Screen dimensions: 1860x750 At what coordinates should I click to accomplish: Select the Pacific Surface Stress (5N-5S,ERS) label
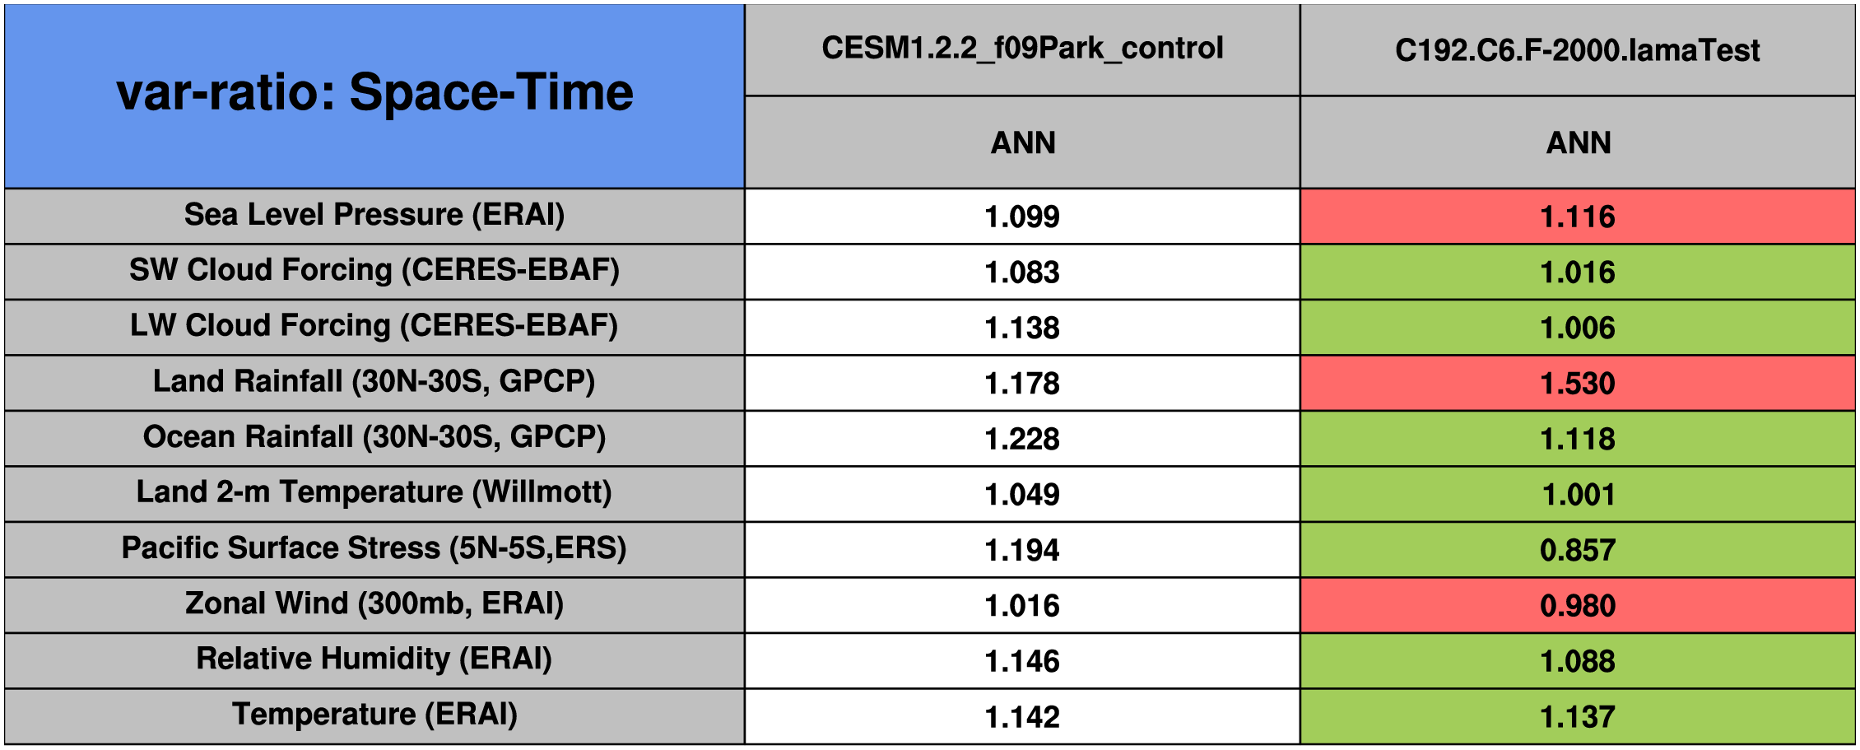[x=374, y=548]
